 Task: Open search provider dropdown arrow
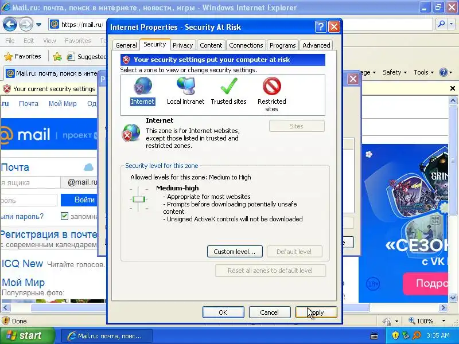click(452, 25)
